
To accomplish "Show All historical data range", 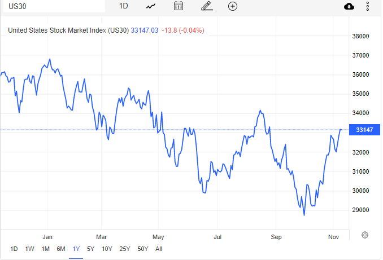I will [159, 249].
